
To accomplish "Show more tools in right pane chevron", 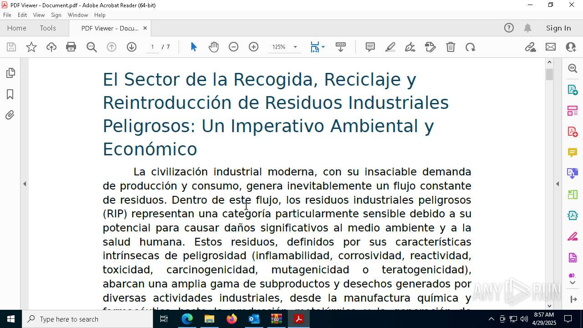I will 573,283.
